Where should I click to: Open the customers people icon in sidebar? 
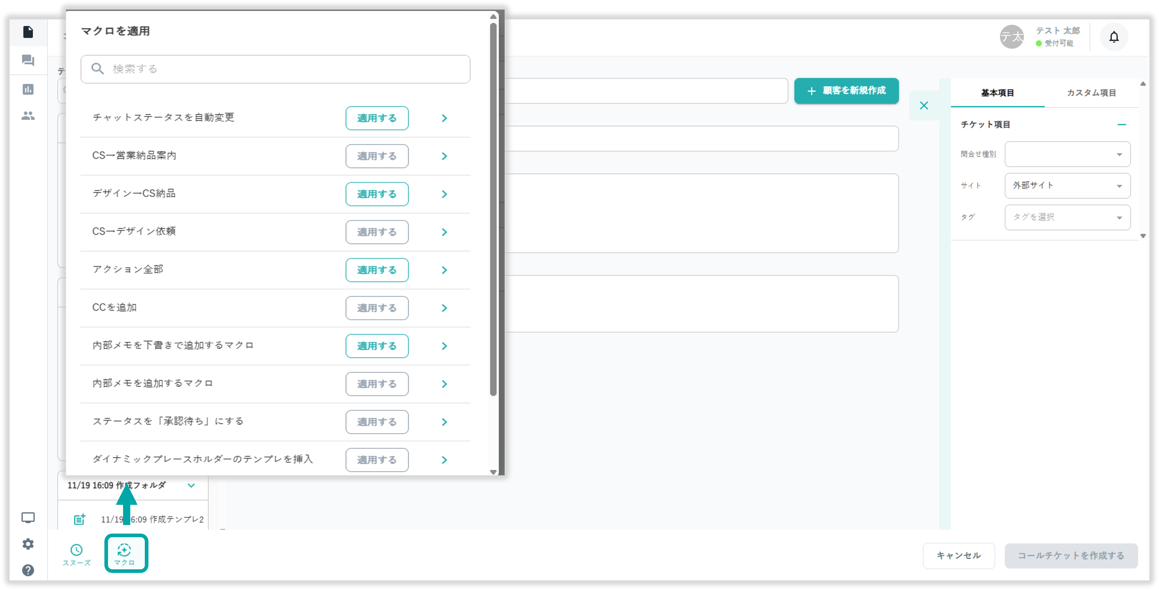click(x=28, y=116)
